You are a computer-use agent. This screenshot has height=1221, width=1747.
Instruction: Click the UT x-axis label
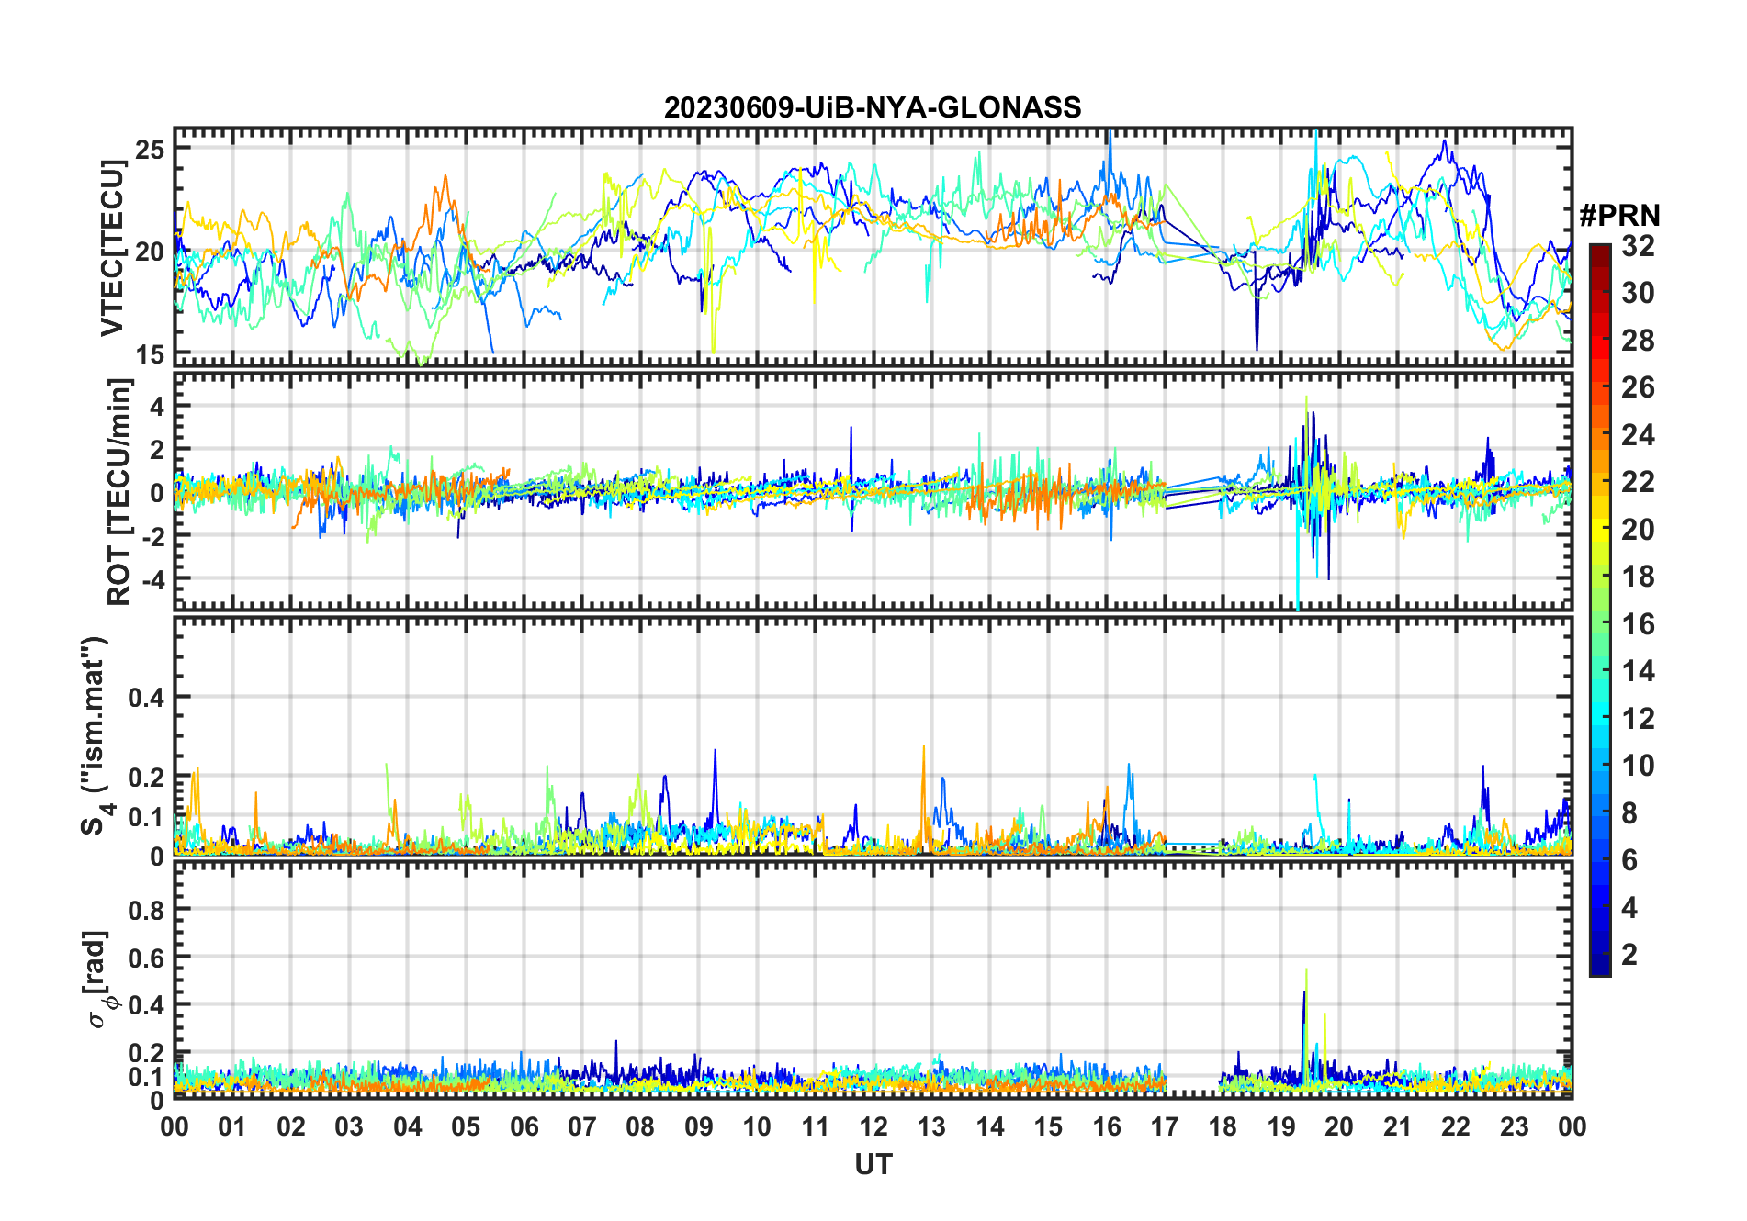(873, 1165)
